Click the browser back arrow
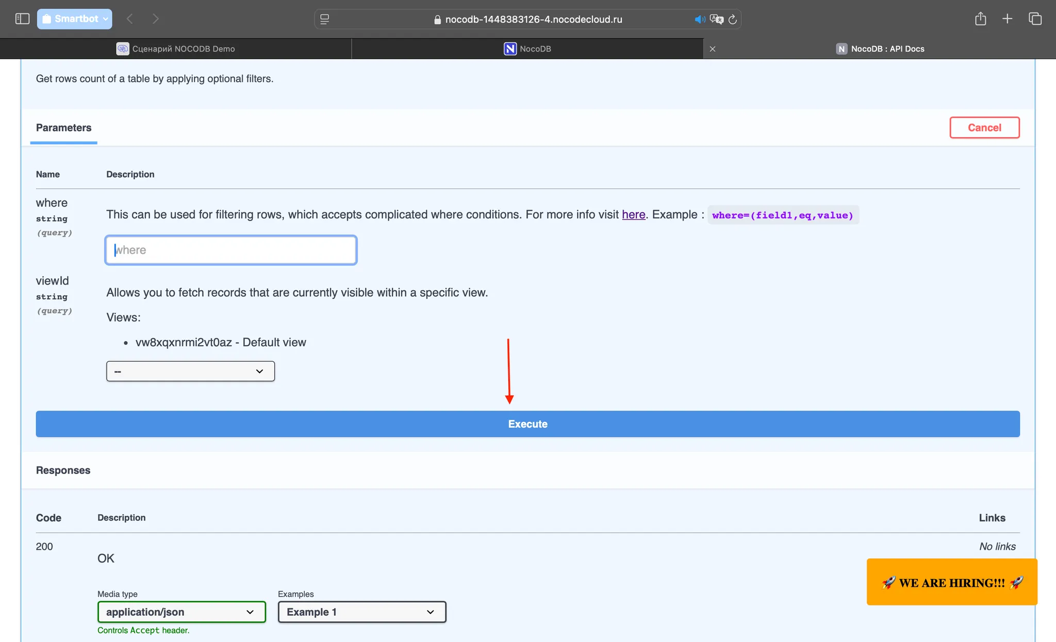 pyautogui.click(x=130, y=19)
